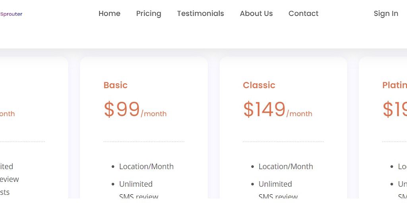
Task: Click Unlimited feature in the Classic card
Action: click(x=275, y=184)
